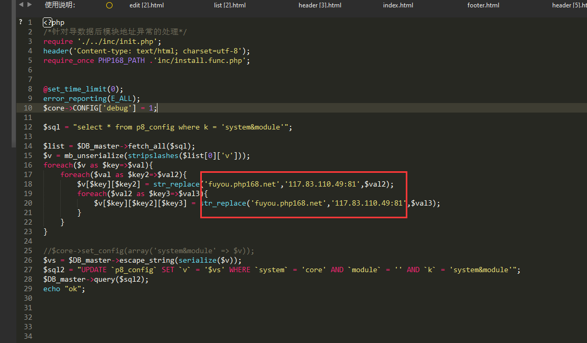The width and height of the screenshot is (587, 343).
Task: Open the edit [2].html tab
Action: click(145, 5)
